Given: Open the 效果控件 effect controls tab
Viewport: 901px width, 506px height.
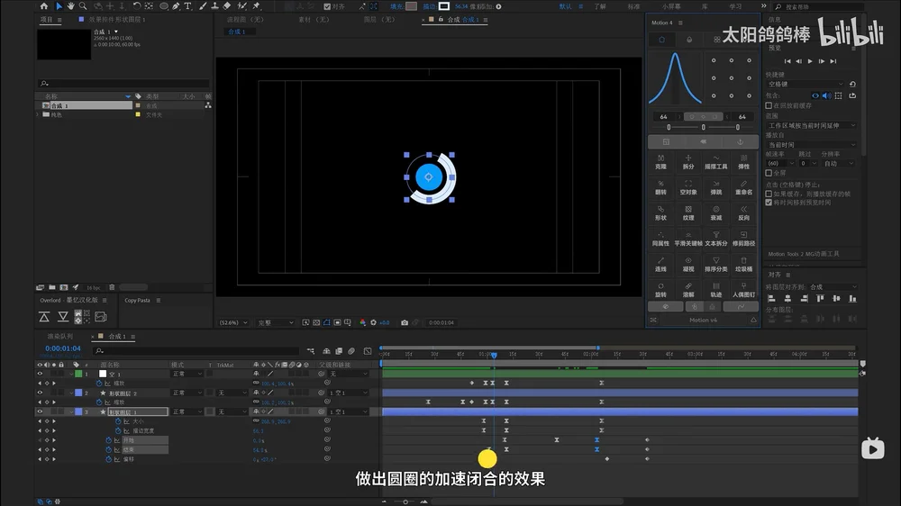Looking at the screenshot, I should 116,20.
